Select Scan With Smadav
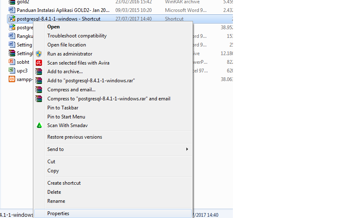 113,125
